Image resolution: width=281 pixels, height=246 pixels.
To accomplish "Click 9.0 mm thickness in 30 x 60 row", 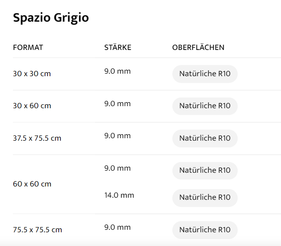I will coord(117,104).
